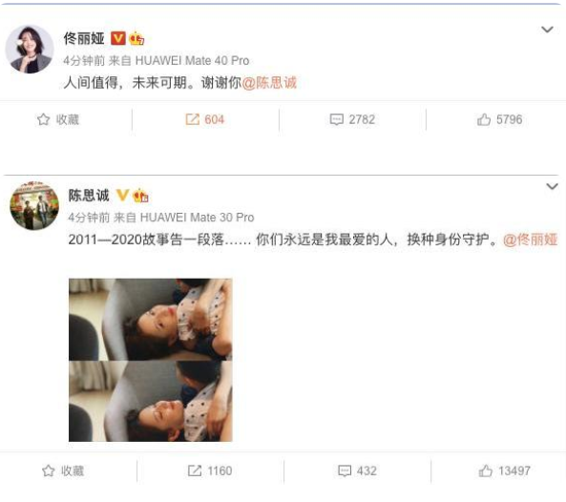
Task: Open comments icon showing 432
Action: click(x=345, y=471)
